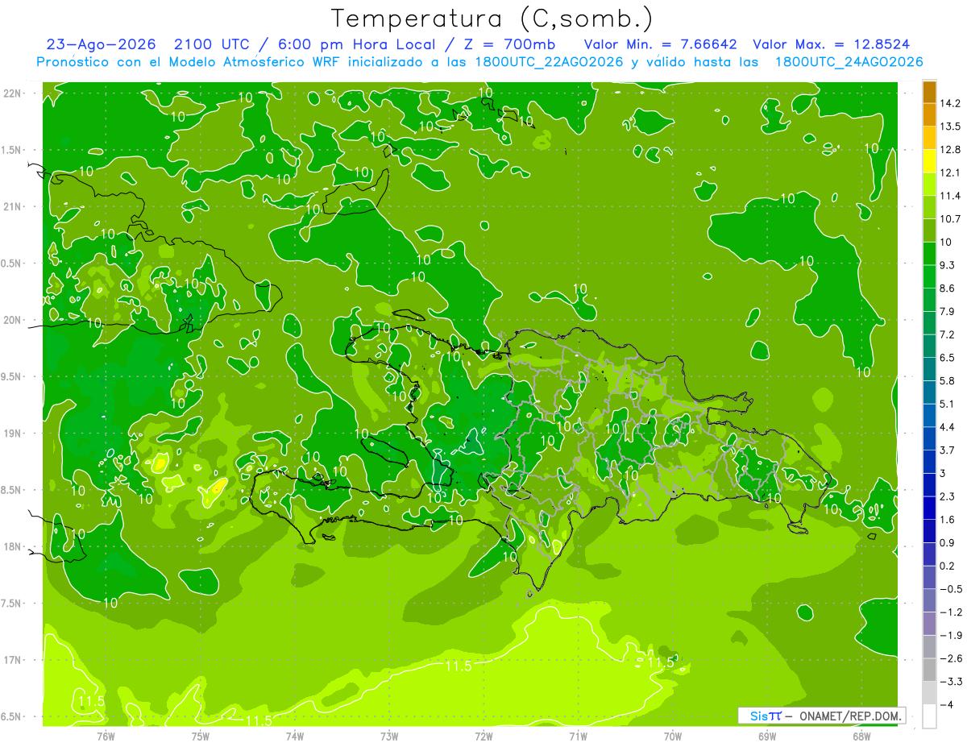This screenshot has height=747, width=967.
Task: Click the '71W' longitude axis label
Action: (x=578, y=736)
